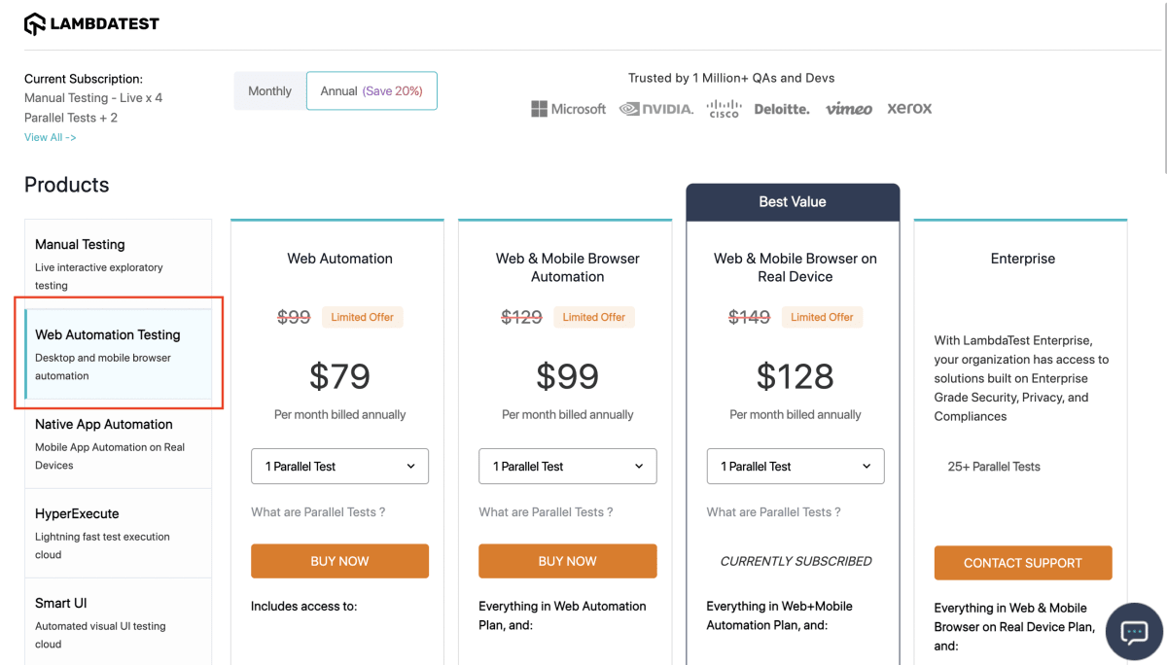This screenshot has height=665, width=1167.
Task: Click the Microsoft logo
Action: point(568,109)
